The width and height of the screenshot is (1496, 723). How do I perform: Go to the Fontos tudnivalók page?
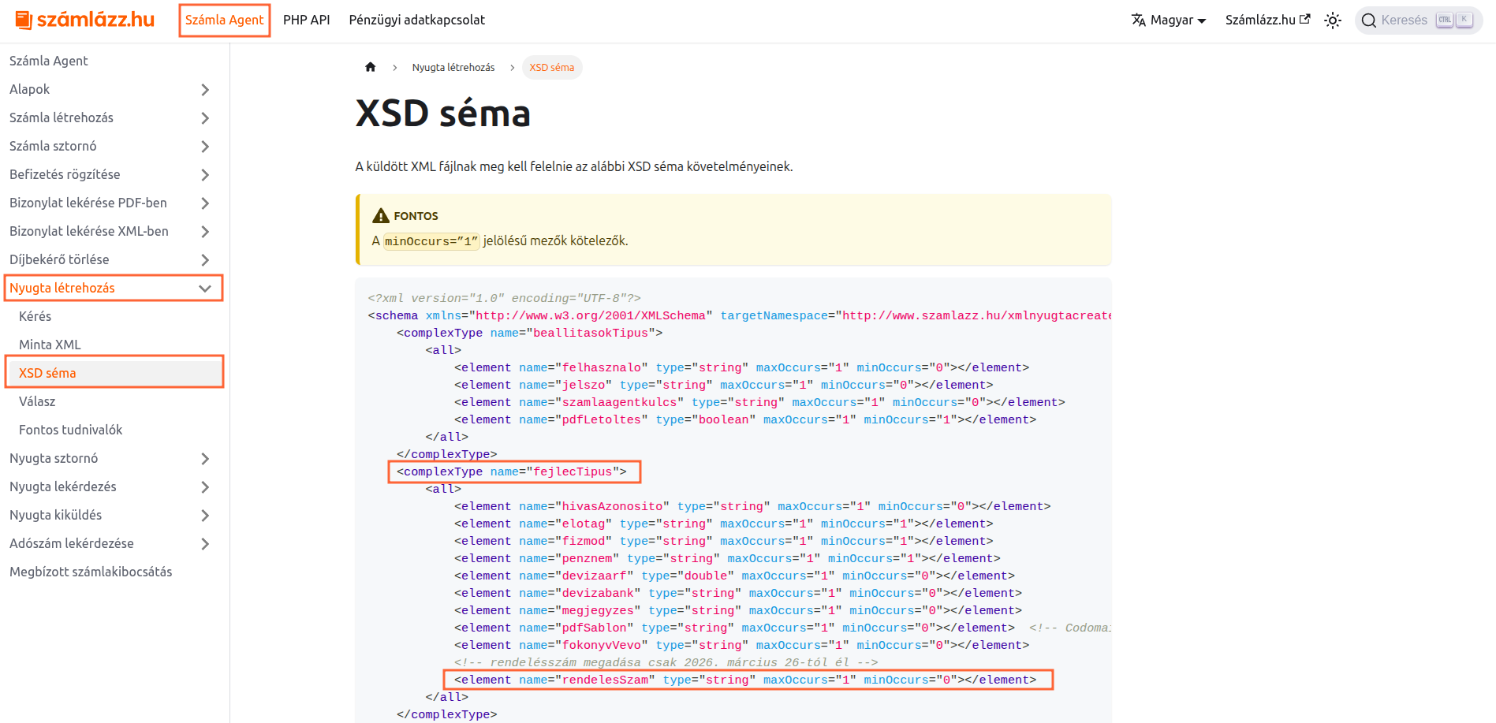71,430
